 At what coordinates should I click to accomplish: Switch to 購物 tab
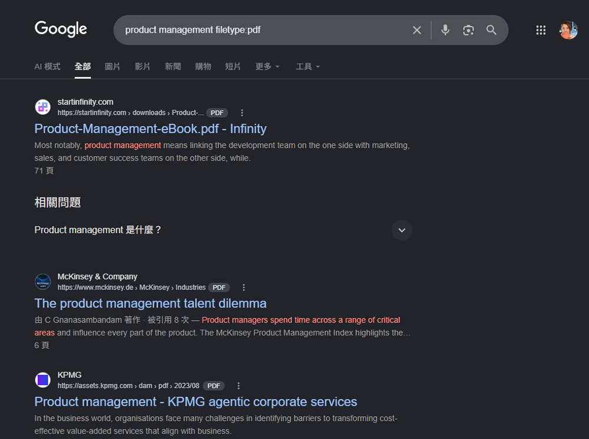click(203, 66)
